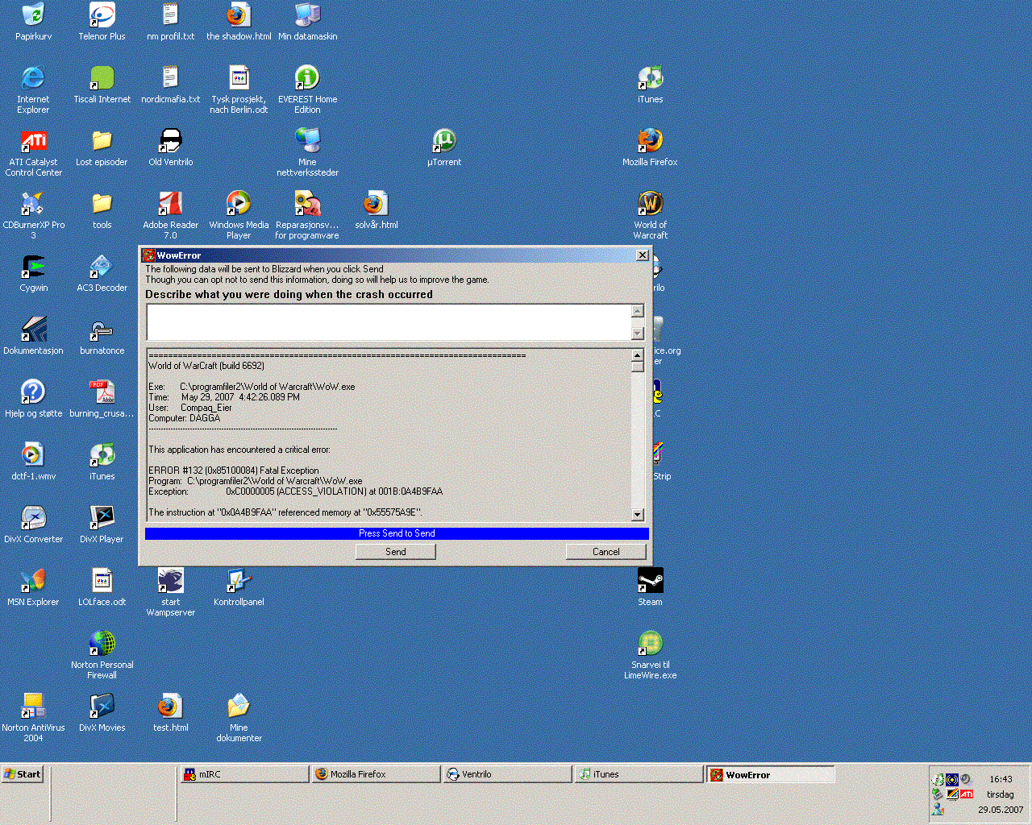
Task: Select WowError taskbar button
Action: (x=771, y=774)
